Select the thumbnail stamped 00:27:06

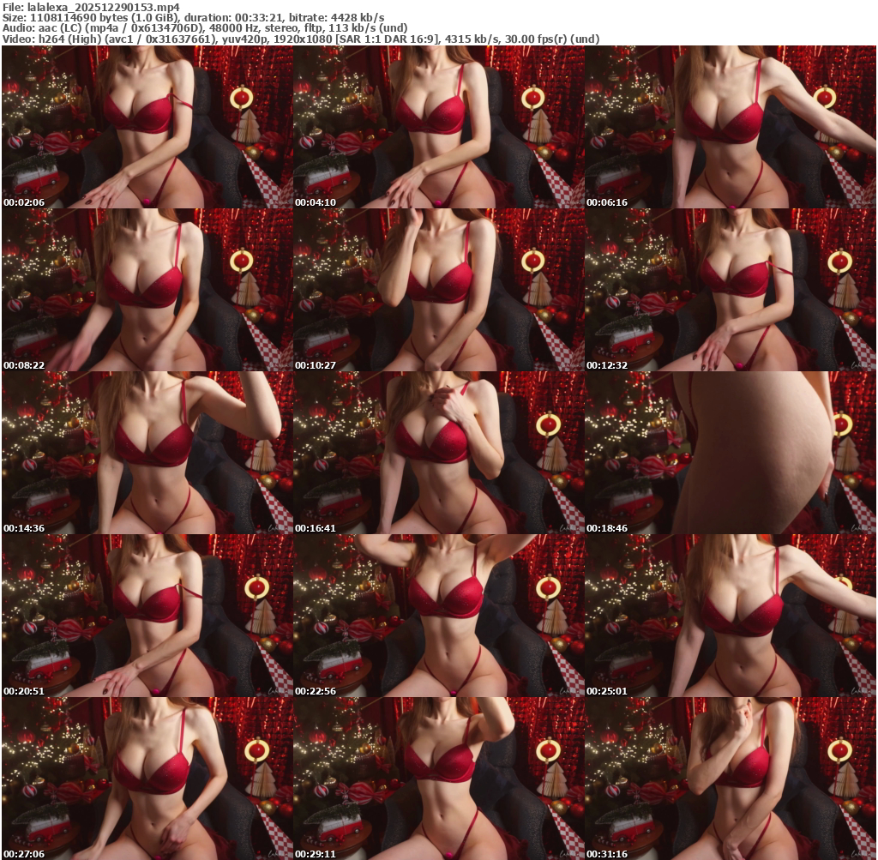[147, 779]
